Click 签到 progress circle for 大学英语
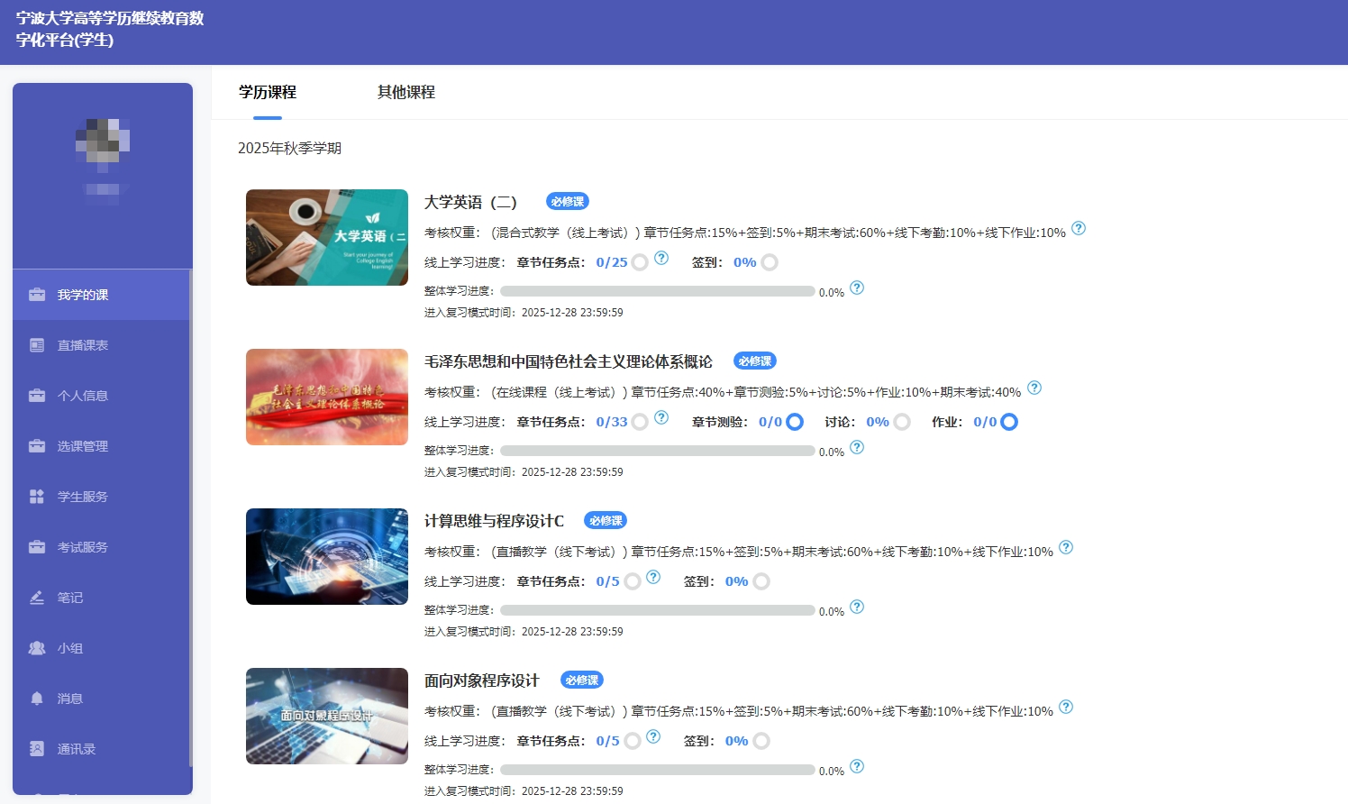The image size is (1348, 804). (x=770, y=262)
